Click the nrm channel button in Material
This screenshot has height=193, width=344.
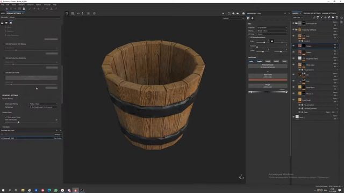(284, 61)
